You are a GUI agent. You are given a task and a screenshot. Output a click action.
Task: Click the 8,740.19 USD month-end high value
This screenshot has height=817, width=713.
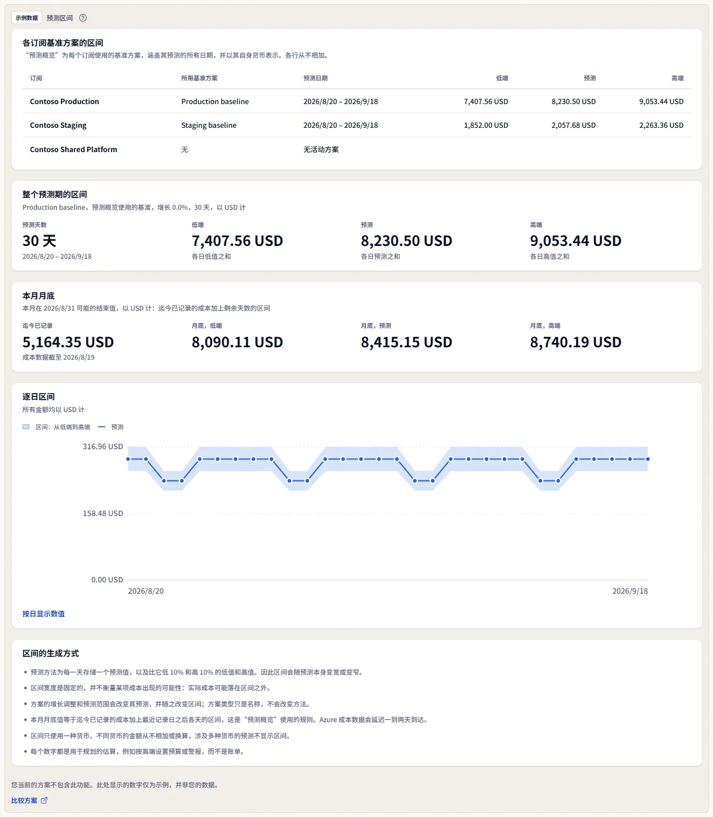[x=576, y=342]
